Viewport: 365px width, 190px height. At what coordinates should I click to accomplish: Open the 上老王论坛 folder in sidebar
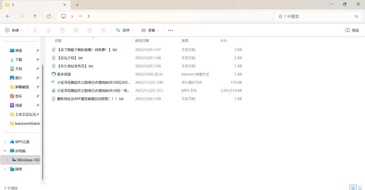coord(23,114)
